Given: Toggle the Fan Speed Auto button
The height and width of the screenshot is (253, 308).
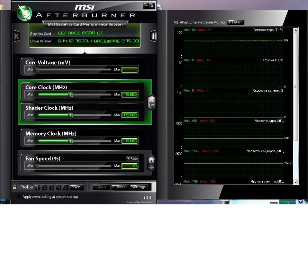Looking at the screenshot, I should [132, 158].
